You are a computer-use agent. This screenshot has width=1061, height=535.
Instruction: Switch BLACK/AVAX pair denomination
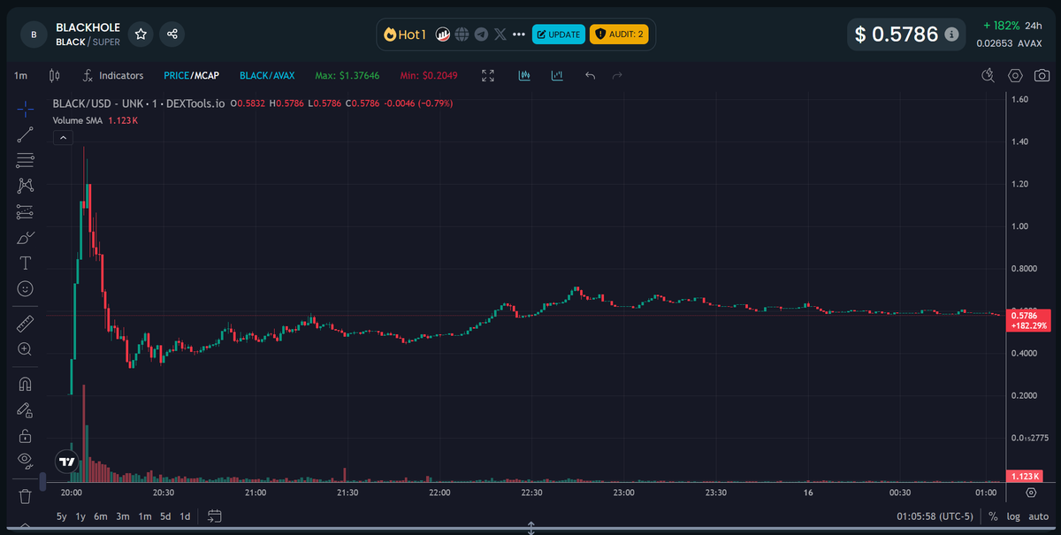click(267, 76)
